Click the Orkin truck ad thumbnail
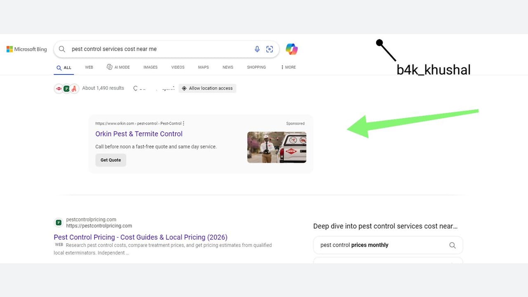 tap(277, 147)
